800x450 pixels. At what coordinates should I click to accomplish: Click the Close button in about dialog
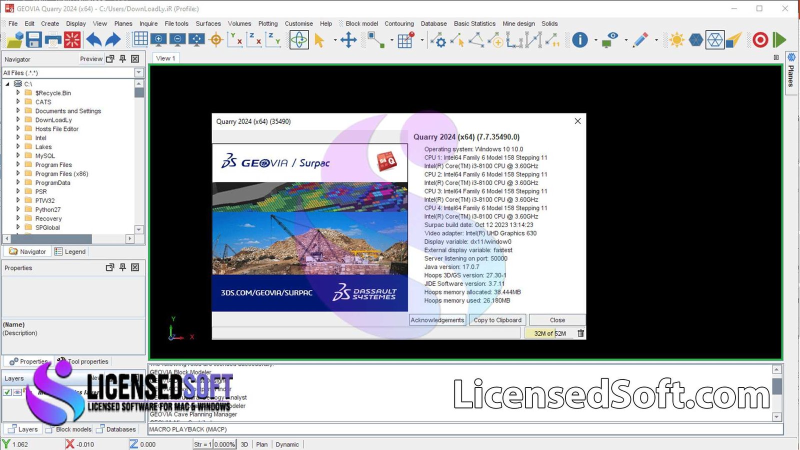pos(557,320)
